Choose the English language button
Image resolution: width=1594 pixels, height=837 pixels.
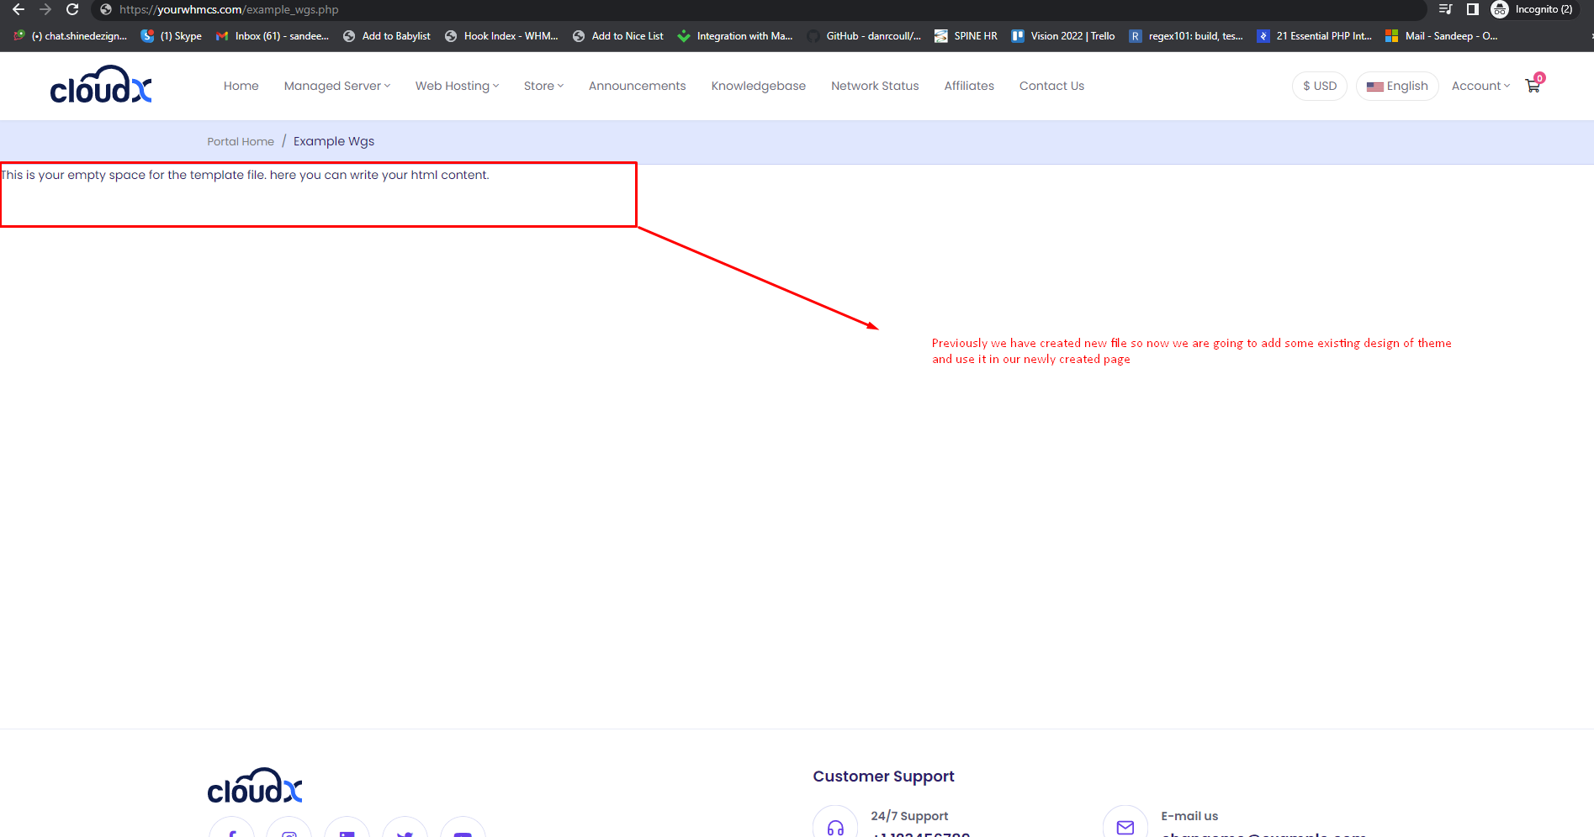point(1397,86)
